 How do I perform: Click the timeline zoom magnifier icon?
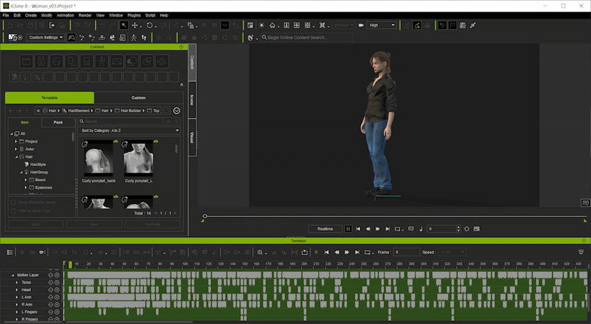coord(260,252)
